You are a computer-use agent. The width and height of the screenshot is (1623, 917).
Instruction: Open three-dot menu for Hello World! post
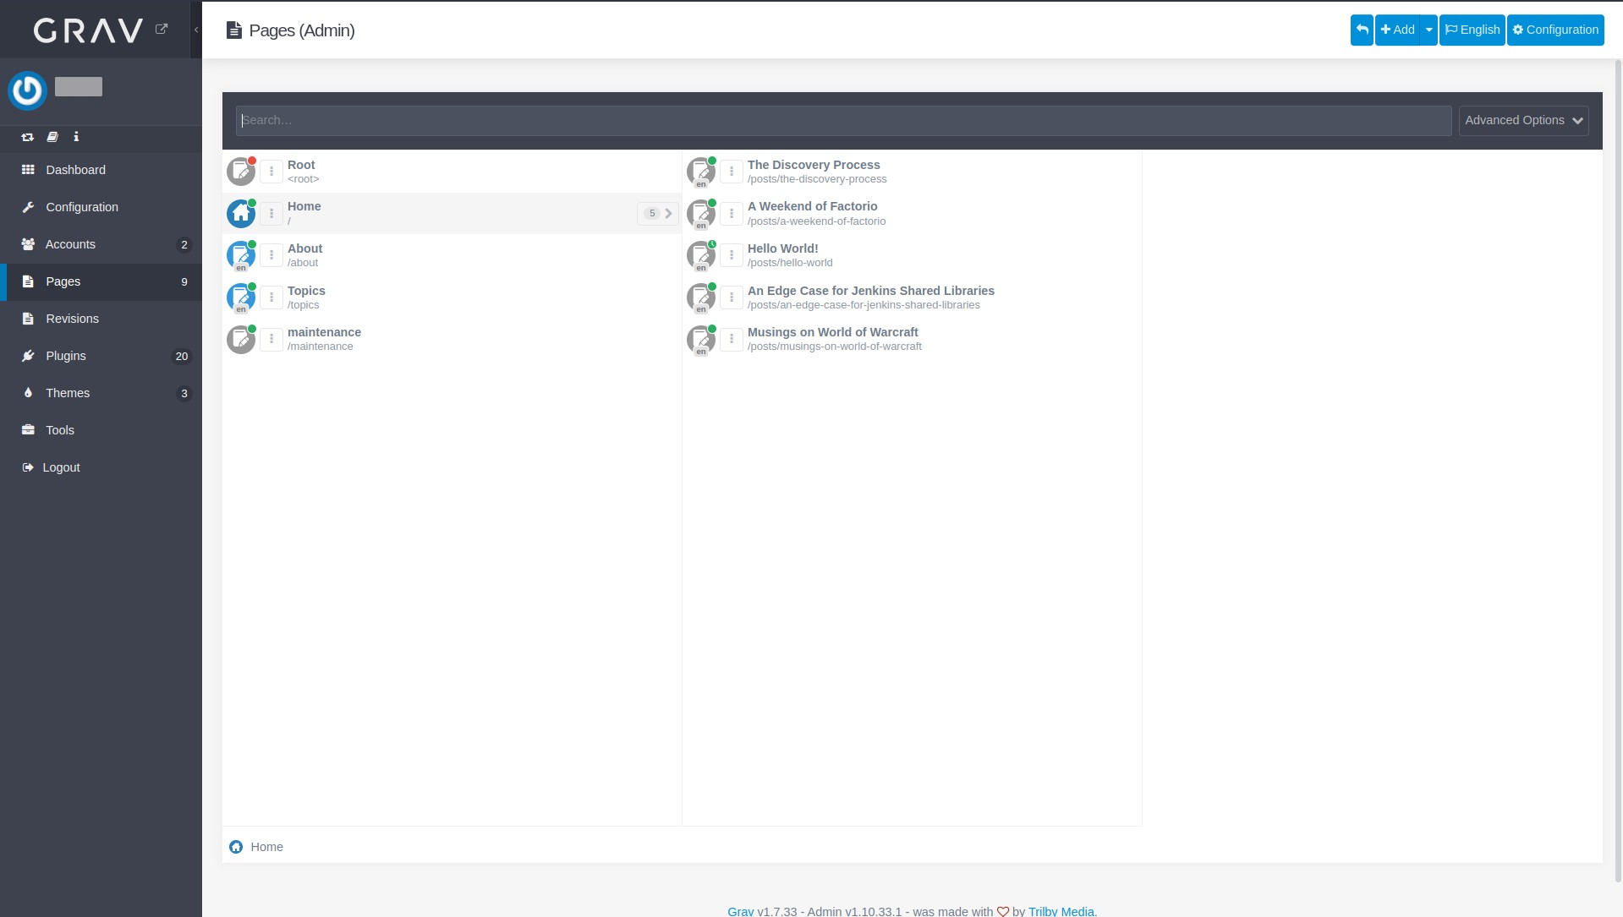click(732, 255)
